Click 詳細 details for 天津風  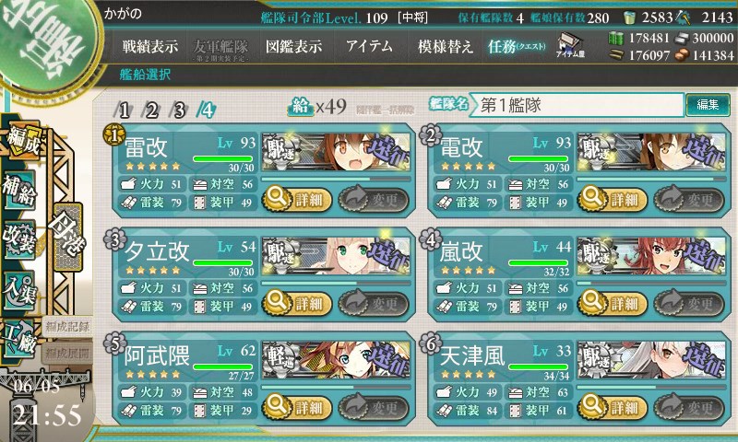pyautogui.click(x=613, y=407)
